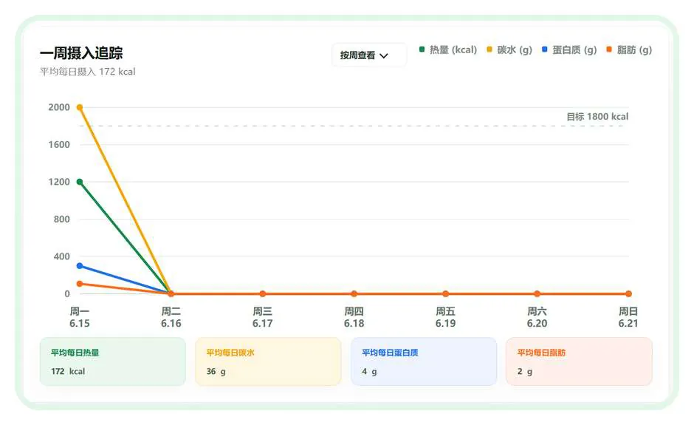The image size is (694, 425).
Task: Select the data point on 周日 6.21
Action: [628, 294]
